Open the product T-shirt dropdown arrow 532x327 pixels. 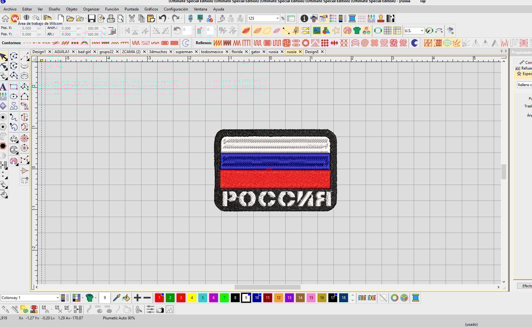pos(95,298)
